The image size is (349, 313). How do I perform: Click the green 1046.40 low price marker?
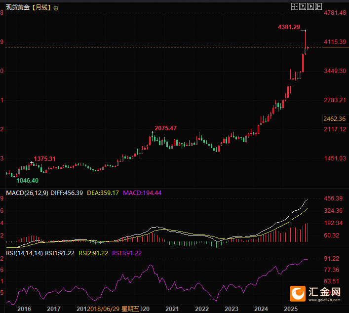(x=28, y=181)
